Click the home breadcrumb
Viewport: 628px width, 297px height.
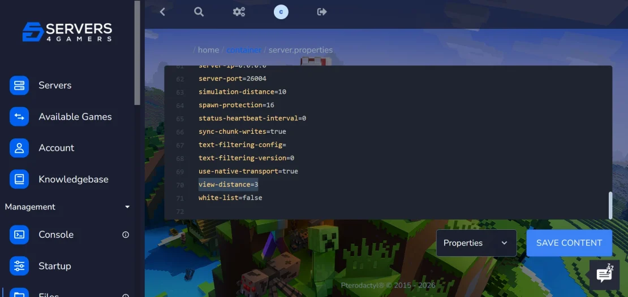pyautogui.click(x=208, y=50)
